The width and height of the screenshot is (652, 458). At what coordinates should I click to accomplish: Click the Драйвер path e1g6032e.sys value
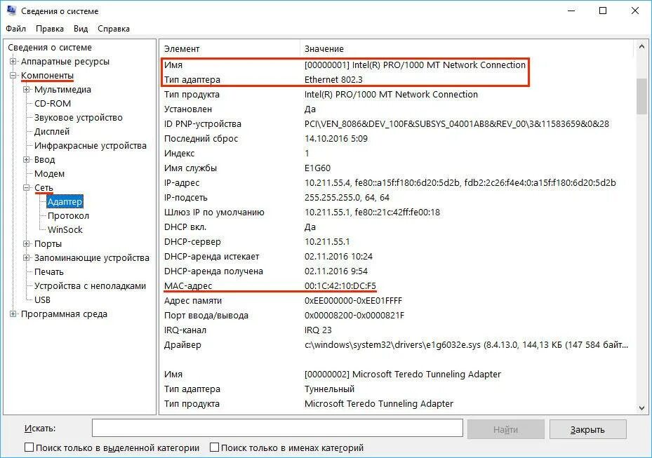(466, 345)
